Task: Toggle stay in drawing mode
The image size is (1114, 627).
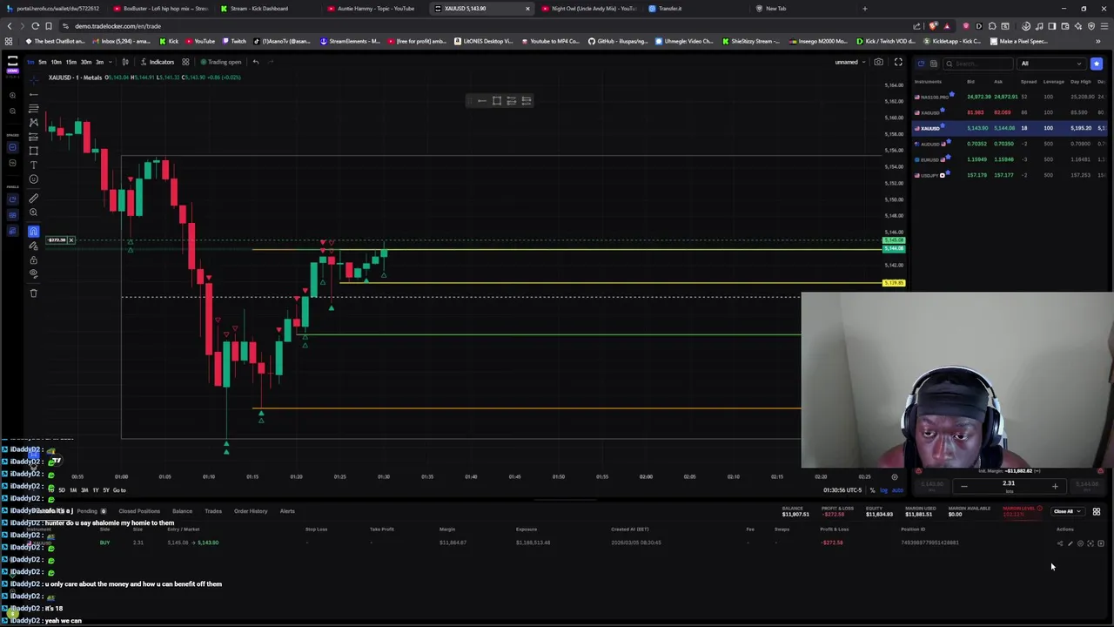Action: click(x=33, y=246)
